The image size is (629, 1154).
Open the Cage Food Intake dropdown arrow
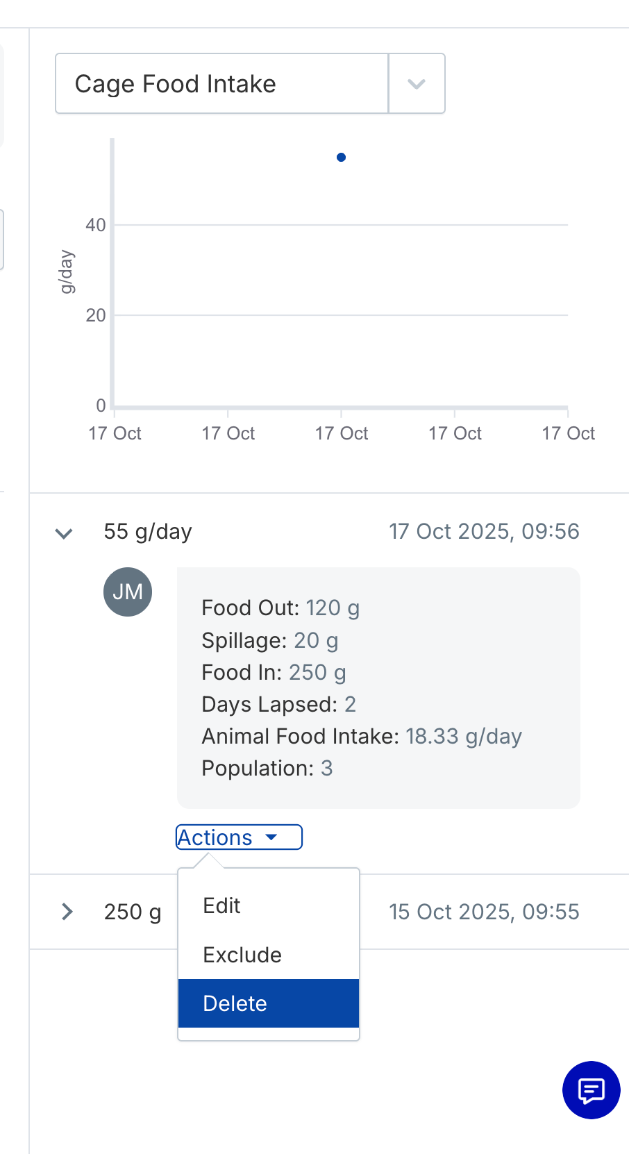(417, 84)
